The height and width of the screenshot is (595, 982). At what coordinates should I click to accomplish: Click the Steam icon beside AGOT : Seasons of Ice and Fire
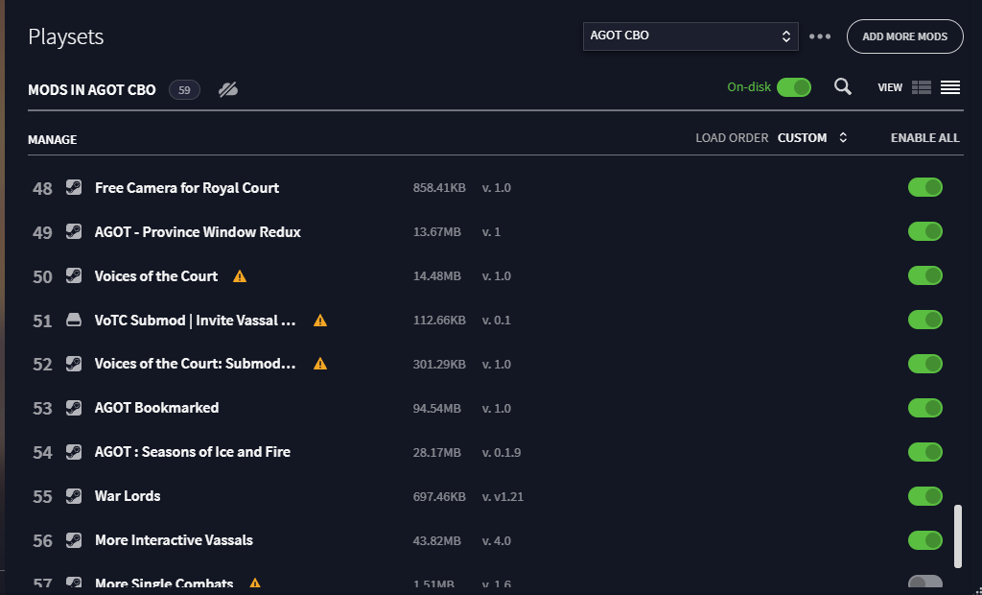tap(74, 452)
